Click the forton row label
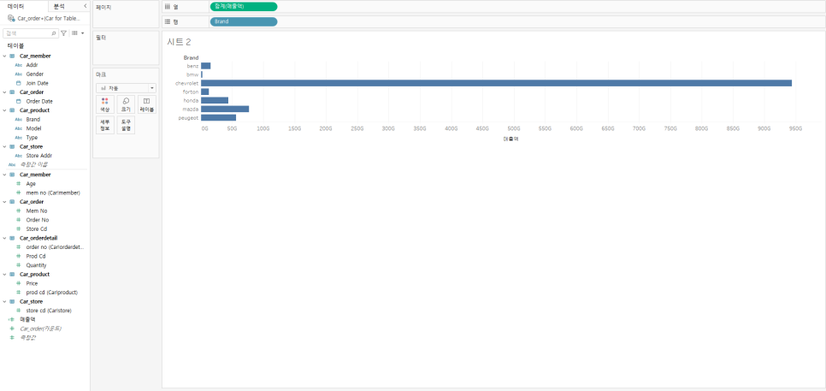Viewport: 826px width, 391px height. pyautogui.click(x=192, y=92)
